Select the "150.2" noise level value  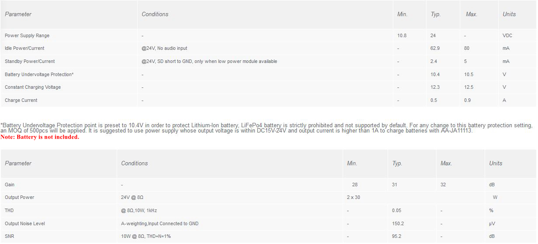pyautogui.click(x=398, y=223)
